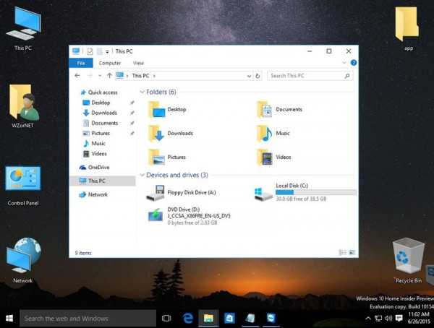Screen dimensions: 434x328
Task: Open Action Center notifications icon
Action: pyautogui.click(x=399, y=319)
